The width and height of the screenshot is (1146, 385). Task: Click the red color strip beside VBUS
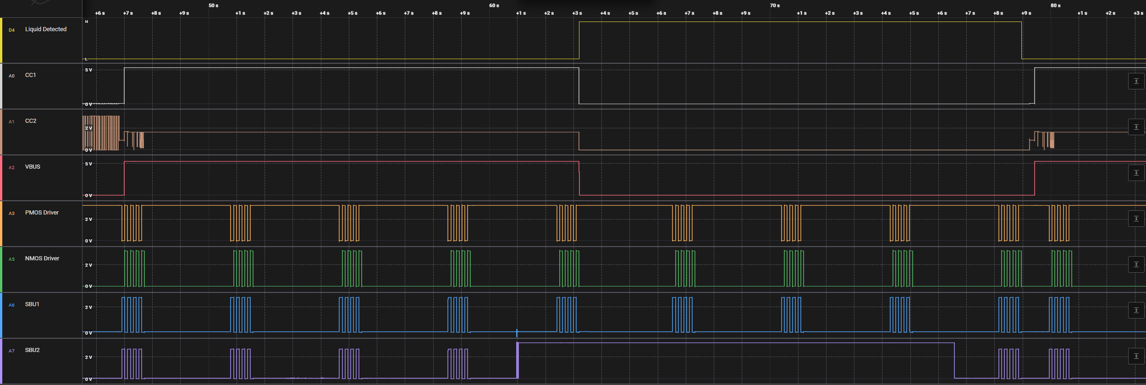[x=1, y=178]
